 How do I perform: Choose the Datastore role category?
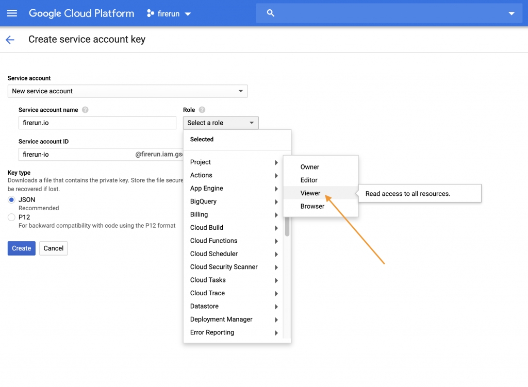(234, 307)
